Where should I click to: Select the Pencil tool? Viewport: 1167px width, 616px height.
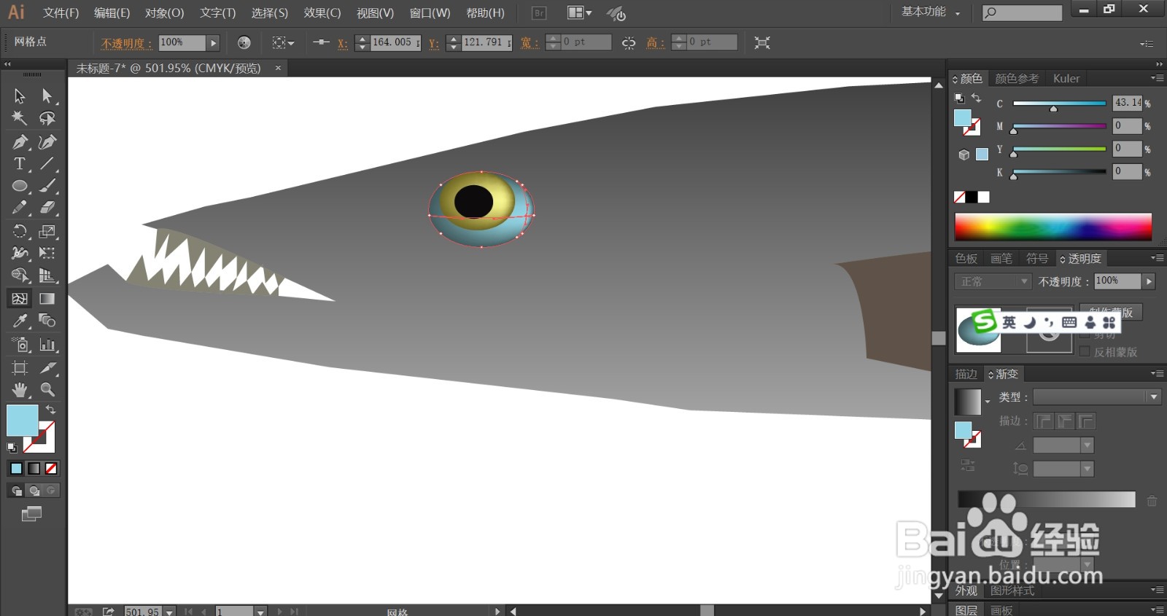[x=20, y=208]
